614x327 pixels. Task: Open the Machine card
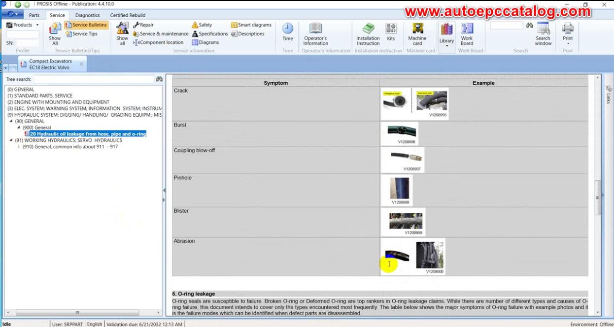pos(417,34)
